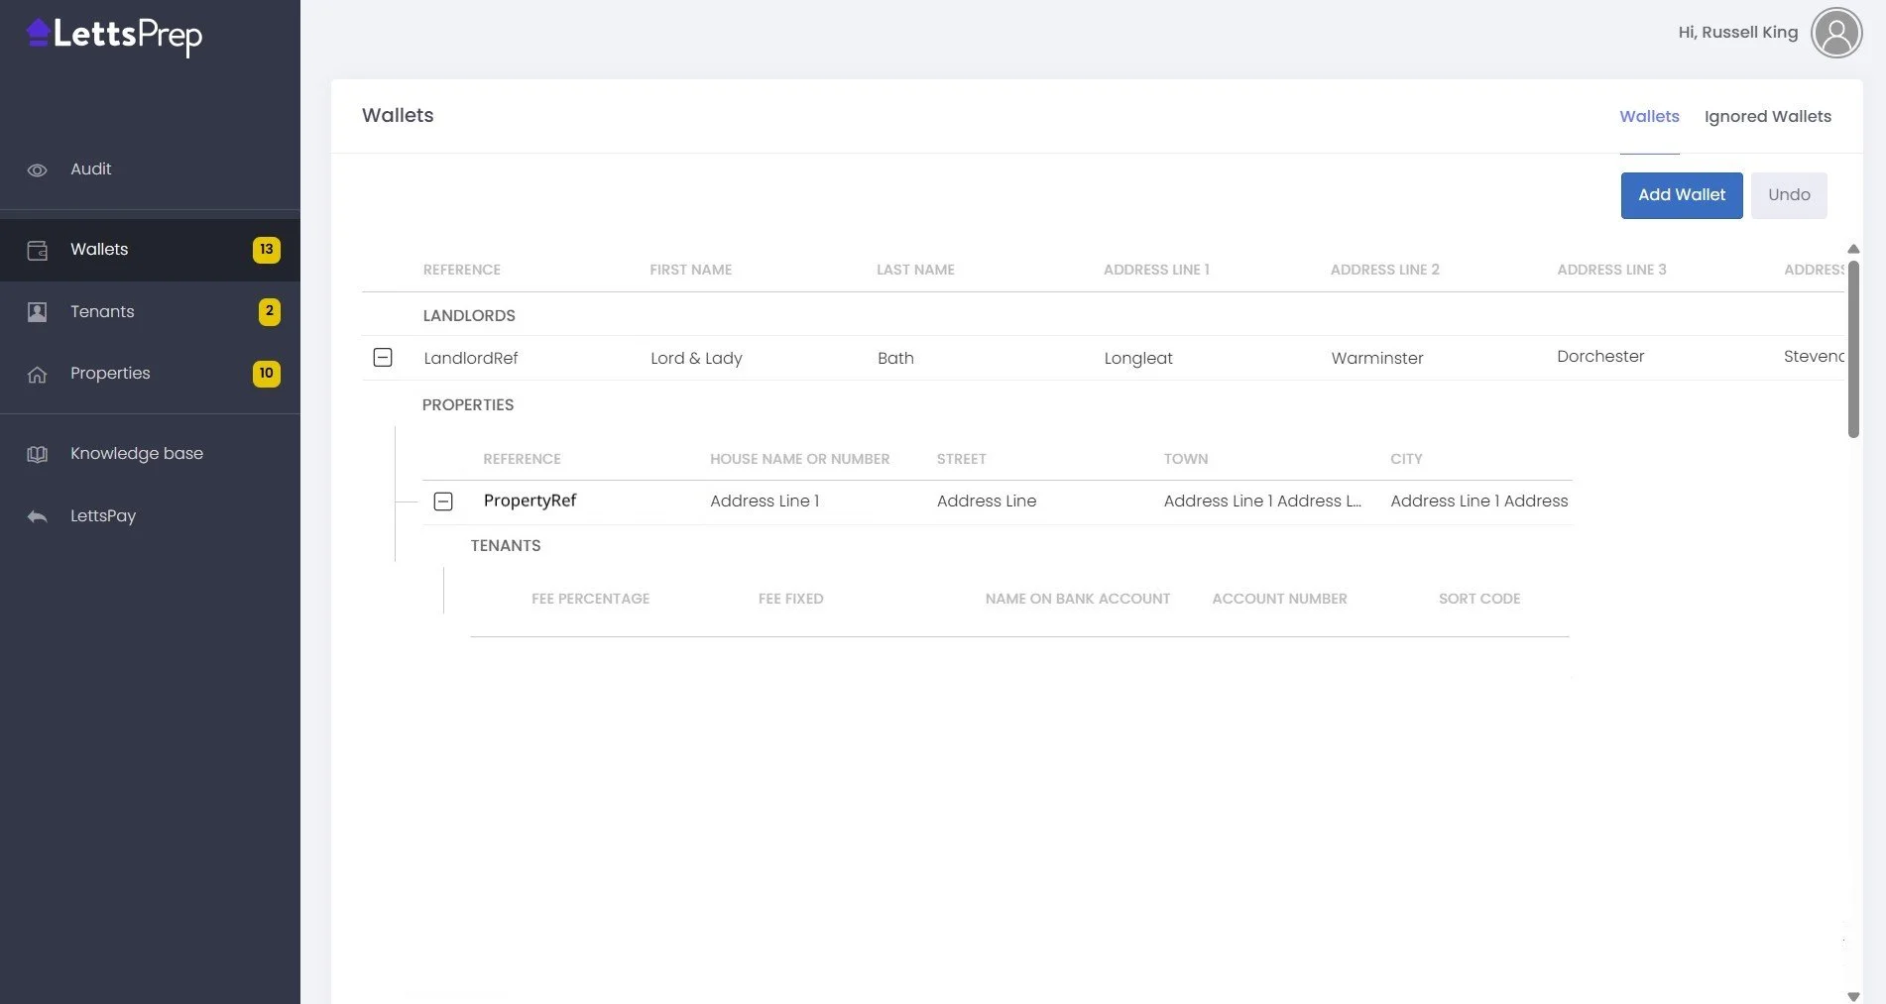Collapse the PropertyRef property row
Viewport: 1886px width, 1004px height.
click(443, 502)
